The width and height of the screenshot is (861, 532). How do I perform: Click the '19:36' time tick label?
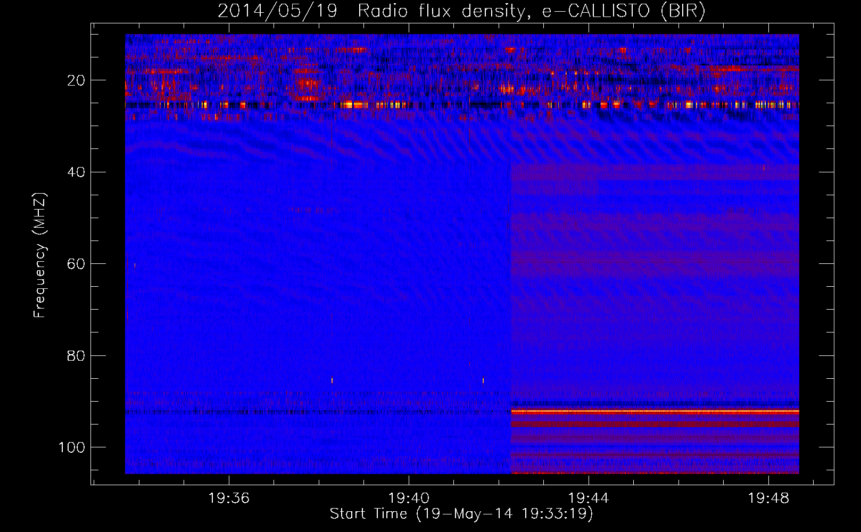coord(229,498)
